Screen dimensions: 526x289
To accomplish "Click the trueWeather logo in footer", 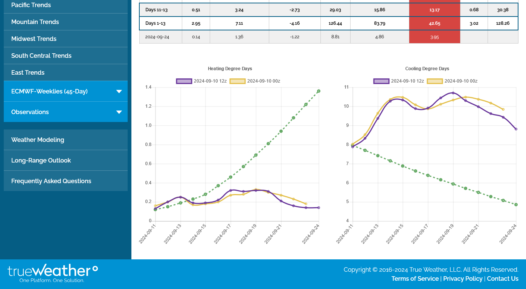I will point(53,273).
